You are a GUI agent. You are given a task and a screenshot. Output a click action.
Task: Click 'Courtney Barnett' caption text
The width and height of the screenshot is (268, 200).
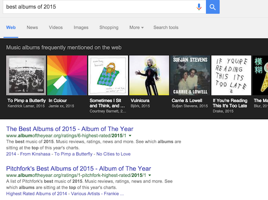tap(108, 111)
